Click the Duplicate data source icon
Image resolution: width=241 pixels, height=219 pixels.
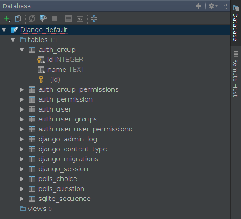click(18, 19)
